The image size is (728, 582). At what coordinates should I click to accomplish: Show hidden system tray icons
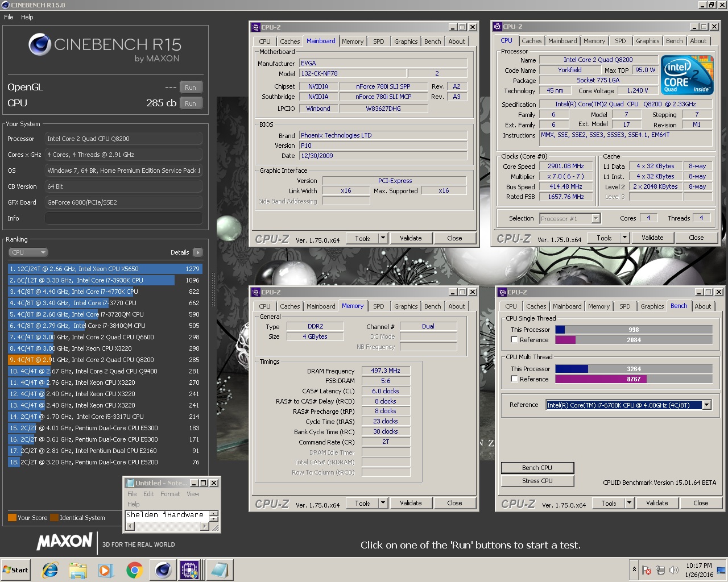634,569
